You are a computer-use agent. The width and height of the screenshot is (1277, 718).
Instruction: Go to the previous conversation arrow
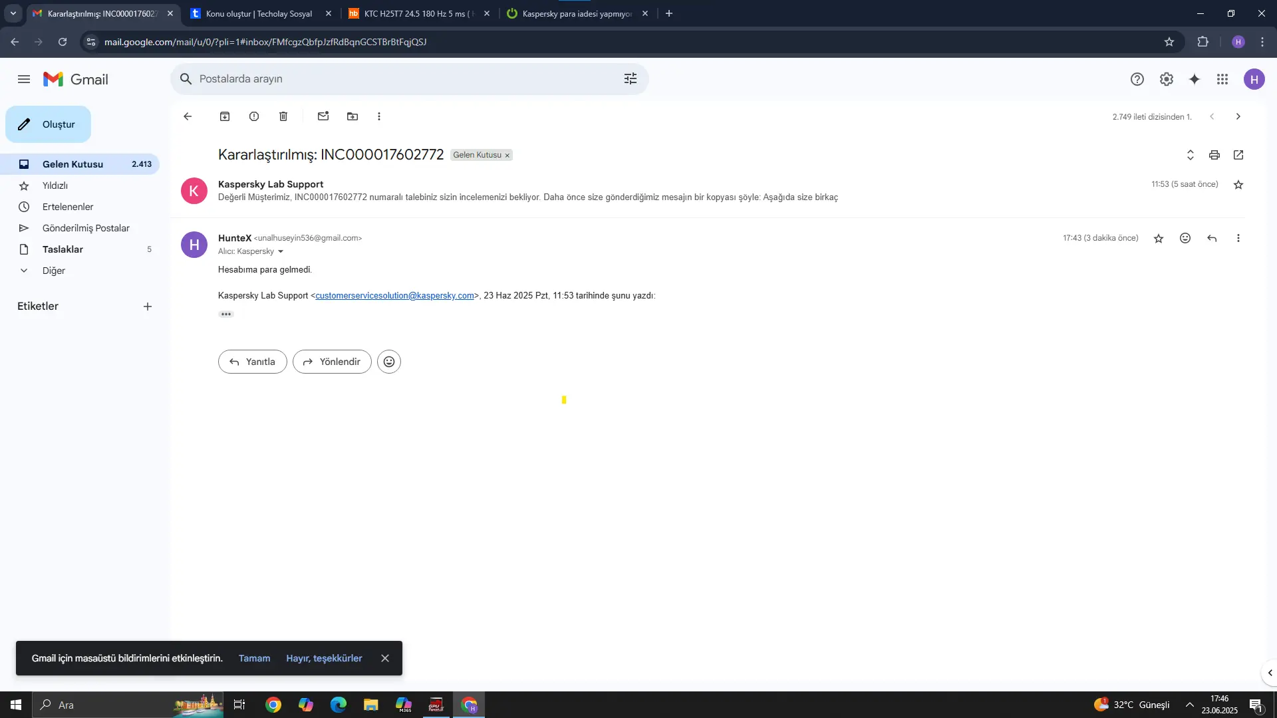click(x=1212, y=116)
